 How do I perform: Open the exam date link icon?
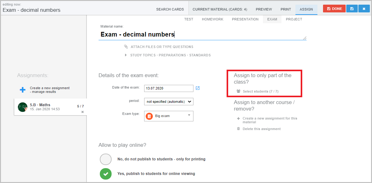pos(197,88)
